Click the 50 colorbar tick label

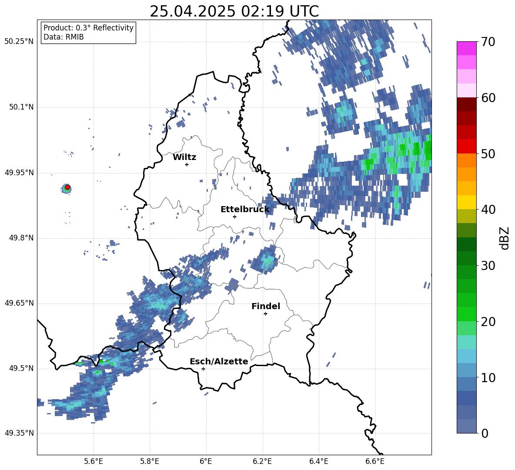click(488, 154)
